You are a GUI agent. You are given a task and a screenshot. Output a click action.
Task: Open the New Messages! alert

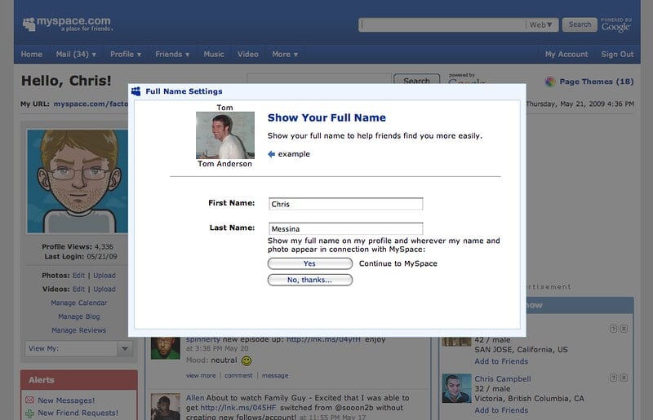tap(66, 400)
